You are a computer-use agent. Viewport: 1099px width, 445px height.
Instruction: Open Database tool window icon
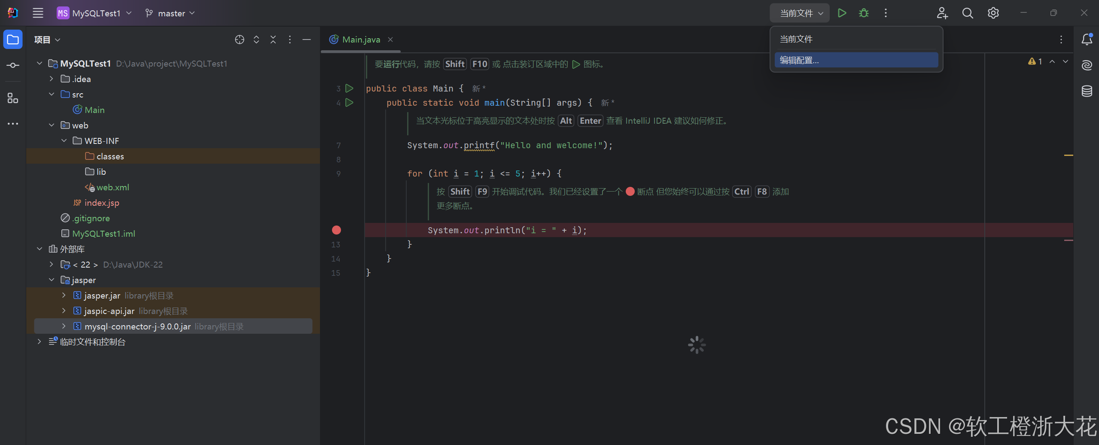[x=1087, y=91]
